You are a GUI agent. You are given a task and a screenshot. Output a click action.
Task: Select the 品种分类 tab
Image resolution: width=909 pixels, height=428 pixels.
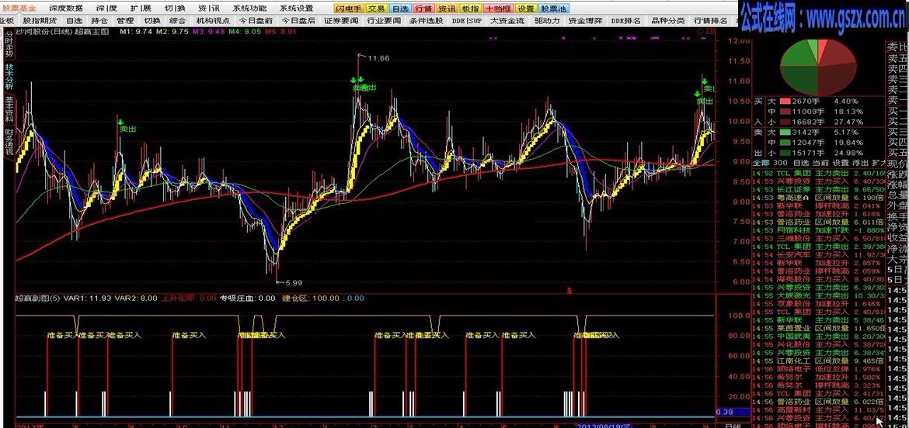click(x=668, y=21)
